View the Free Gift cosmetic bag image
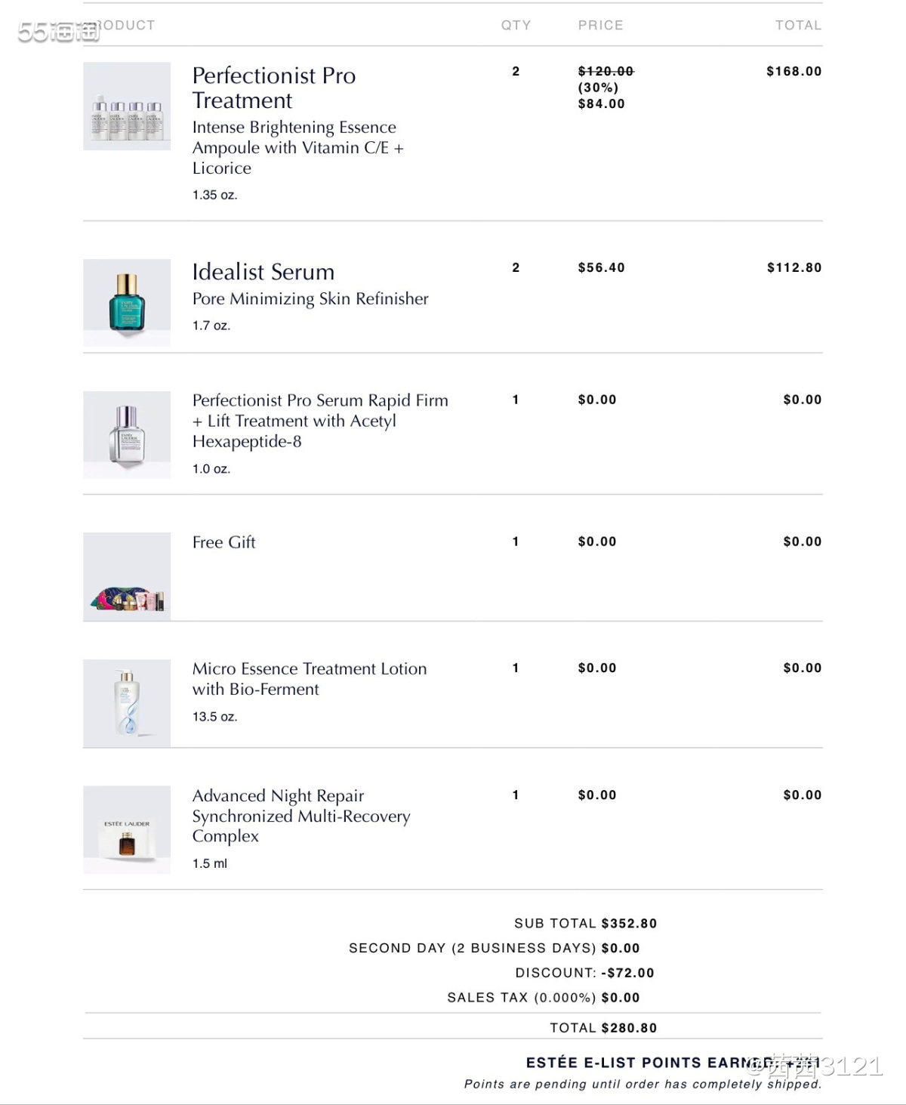The image size is (906, 1105). pos(127,576)
